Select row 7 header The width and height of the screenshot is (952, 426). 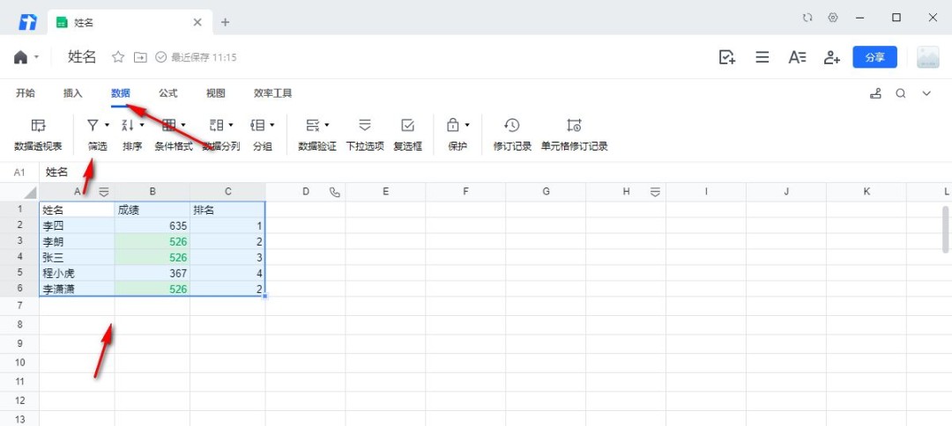point(19,305)
